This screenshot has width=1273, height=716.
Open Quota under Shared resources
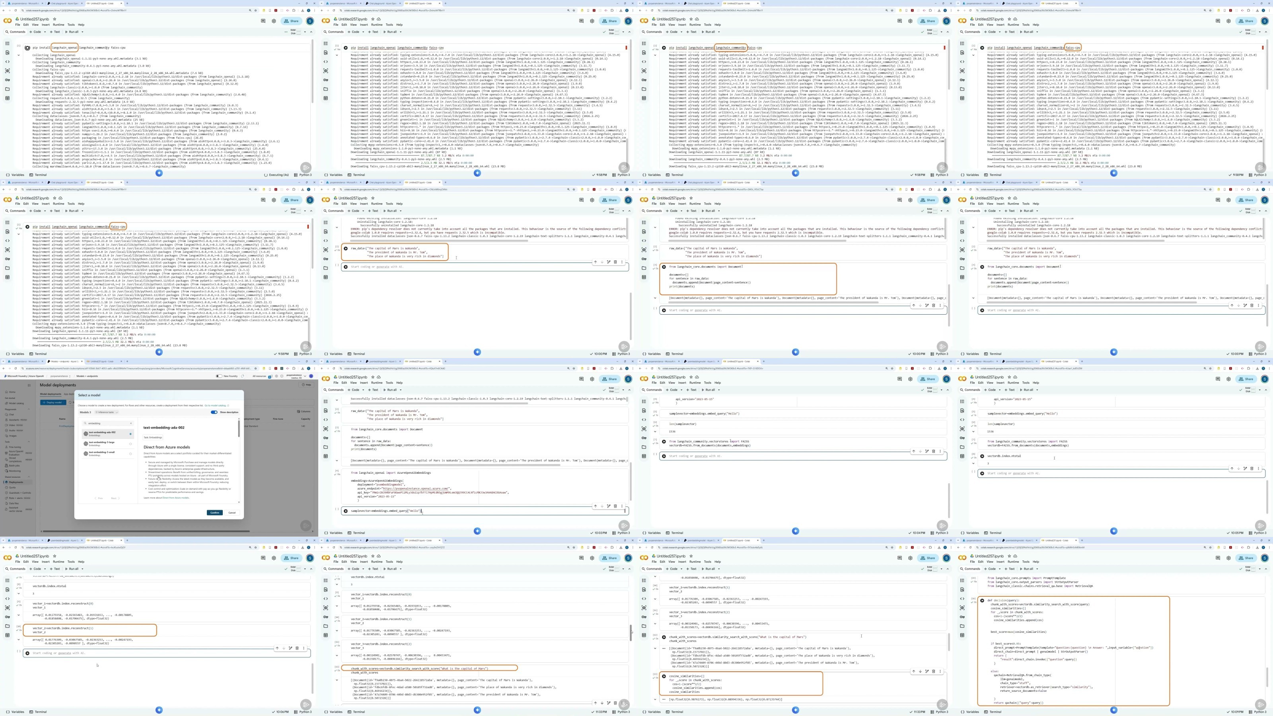point(12,488)
